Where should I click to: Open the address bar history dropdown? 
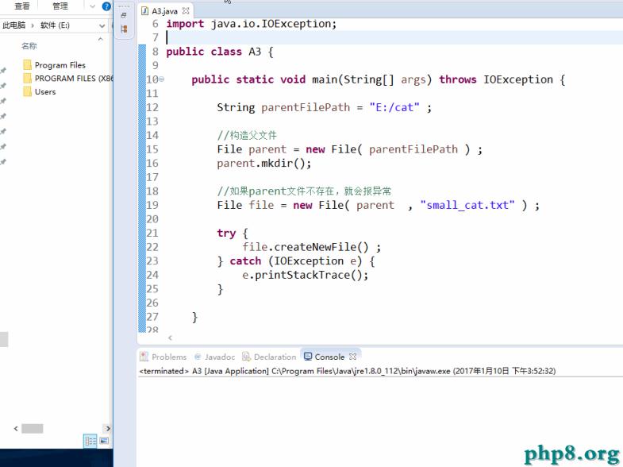pyautogui.click(x=102, y=26)
